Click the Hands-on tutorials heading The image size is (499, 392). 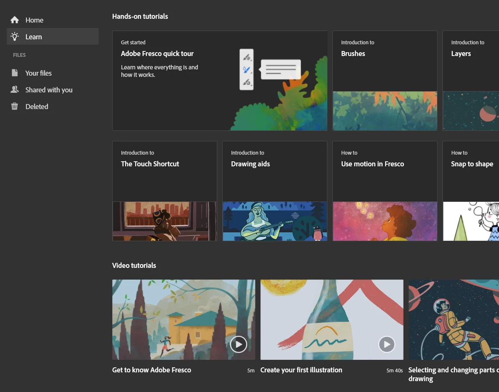click(x=140, y=17)
